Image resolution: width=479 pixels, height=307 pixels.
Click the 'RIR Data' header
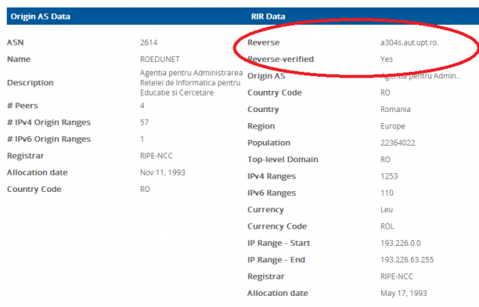[268, 16]
